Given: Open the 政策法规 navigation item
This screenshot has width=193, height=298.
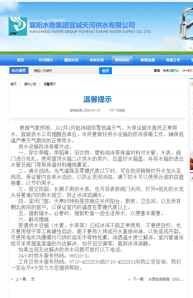Looking at the screenshot, I should tap(148, 60).
